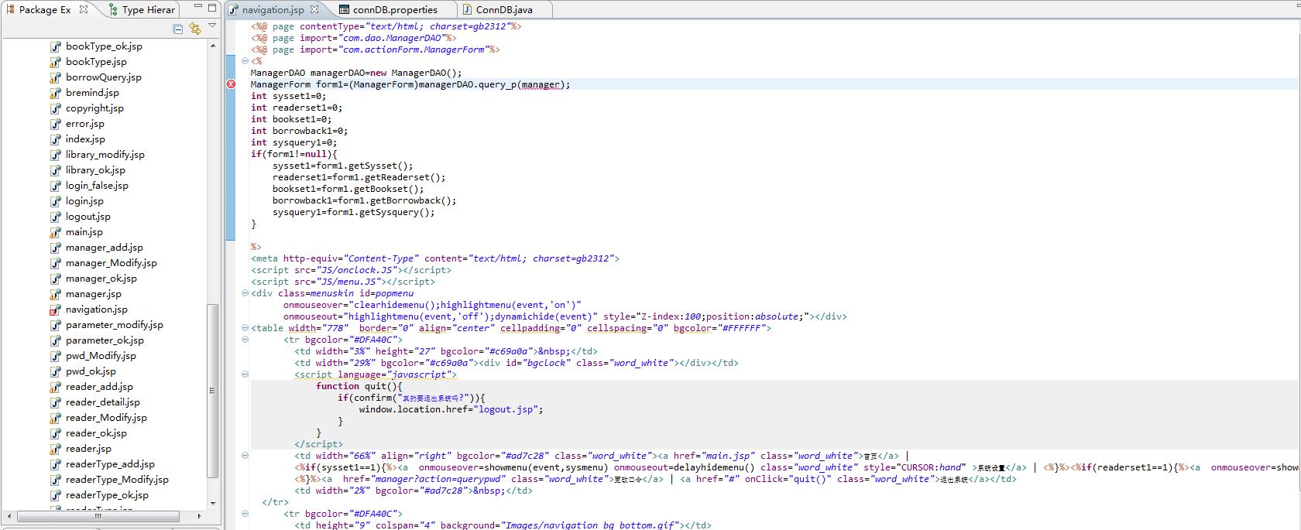
Task: Collapse the td width=66% block
Action: click(x=245, y=455)
